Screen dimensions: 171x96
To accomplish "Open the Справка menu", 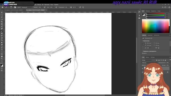I will click(x=56, y=5).
